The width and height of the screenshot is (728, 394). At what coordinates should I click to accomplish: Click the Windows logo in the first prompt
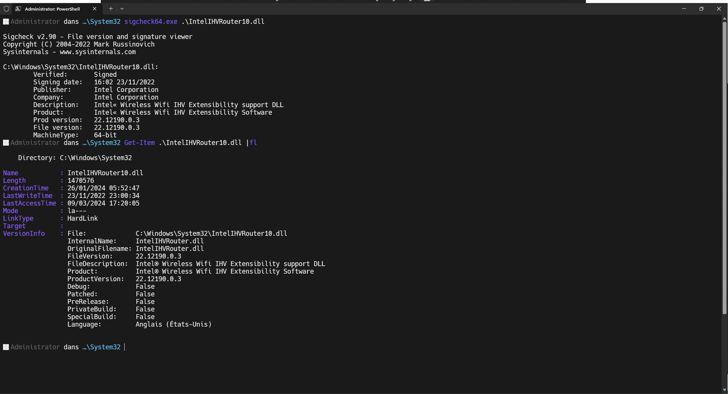point(6,22)
